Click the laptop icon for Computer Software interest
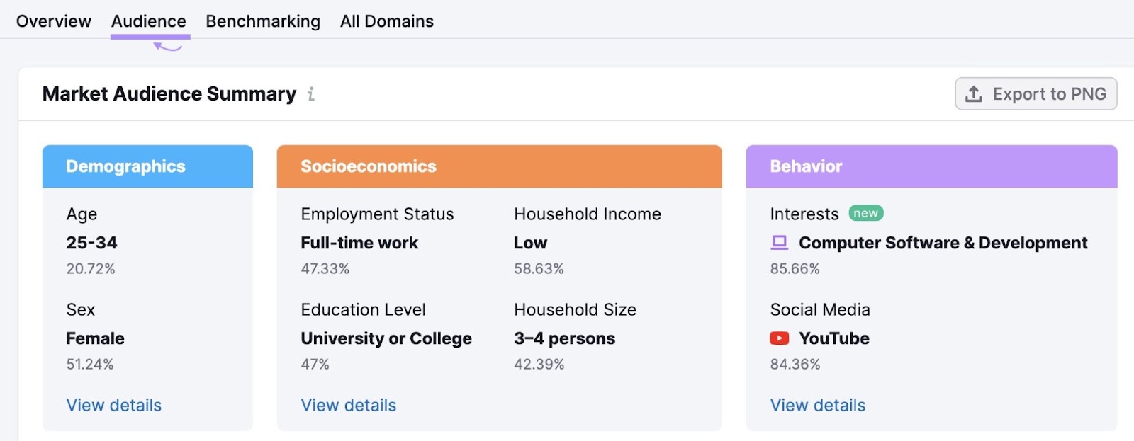This screenshot has height=441, width=1134. pyautogui.click(x=779, y=243)
